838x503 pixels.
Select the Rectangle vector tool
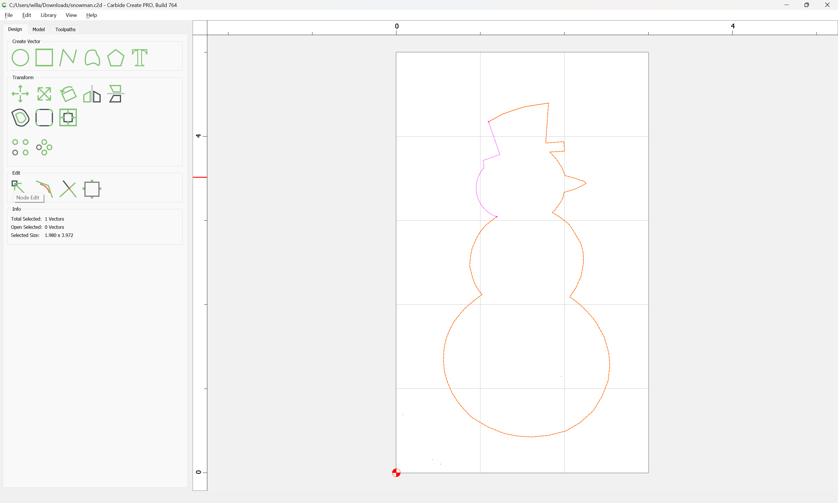[44, 58]
